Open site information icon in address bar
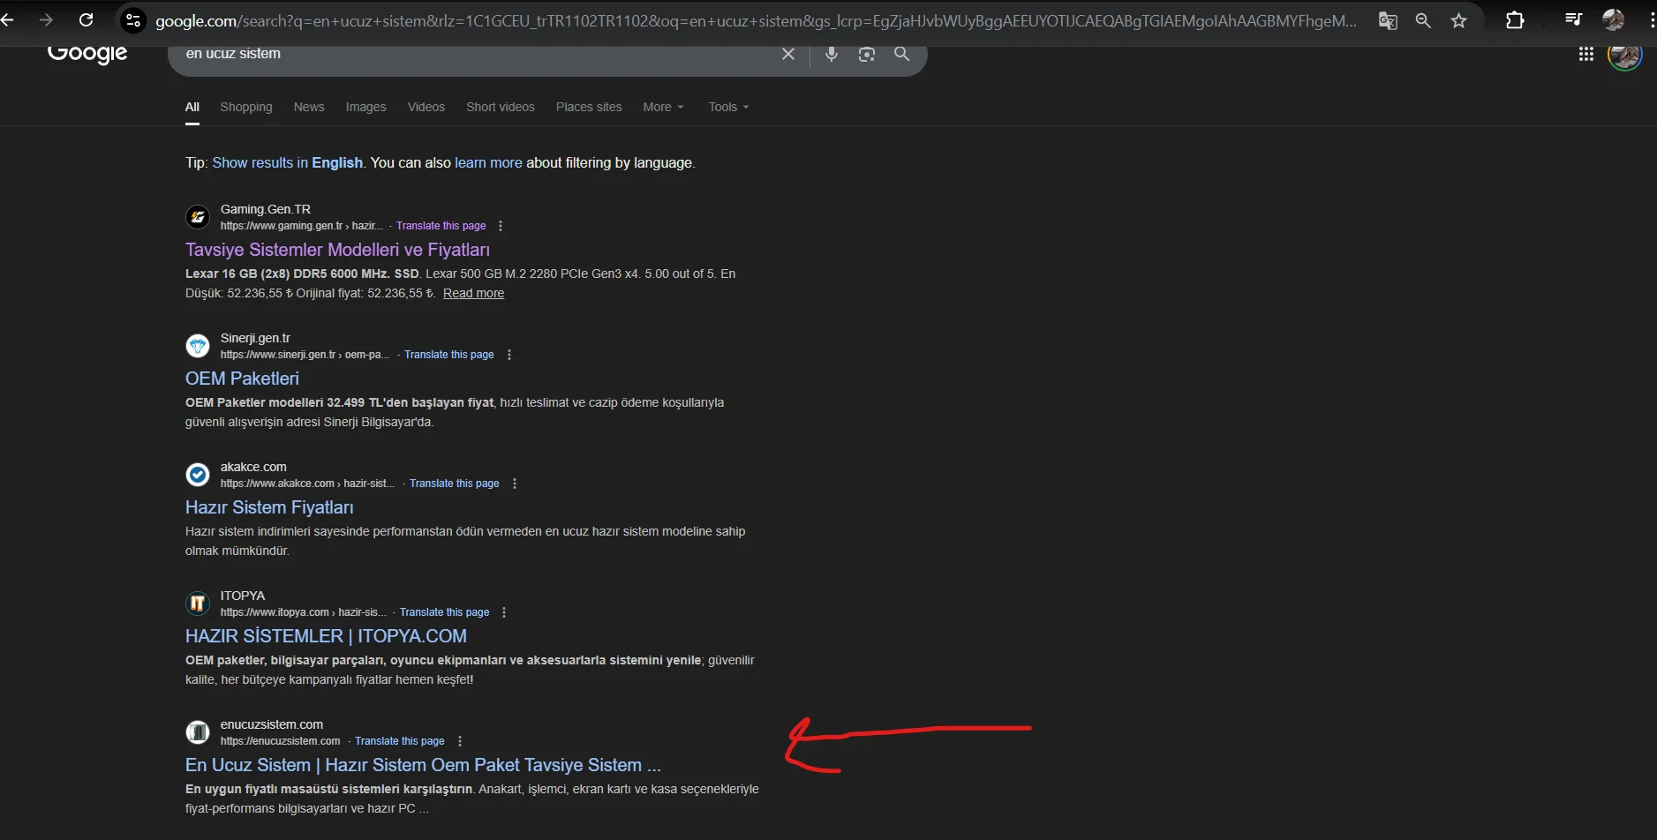Image resolution: width=1657 pixels, height=840 pixels. [132, 20]
